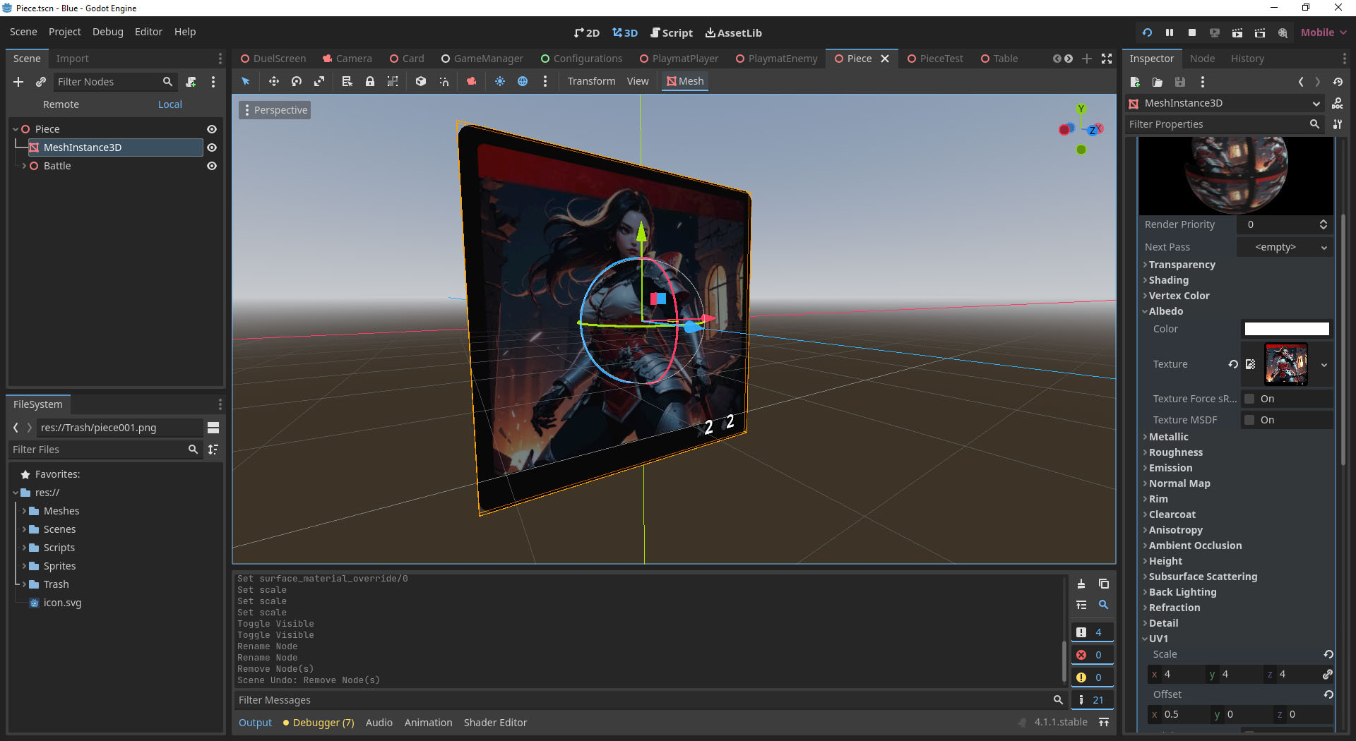Activate the Move mode tool
This screenshot has width=1356, height=741.
[273, 81]
